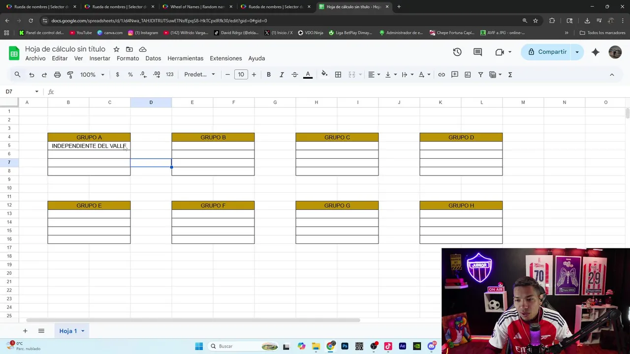Viewport: 630px width, 354px height.
Task: Increase decimal places
Action: 157,75
